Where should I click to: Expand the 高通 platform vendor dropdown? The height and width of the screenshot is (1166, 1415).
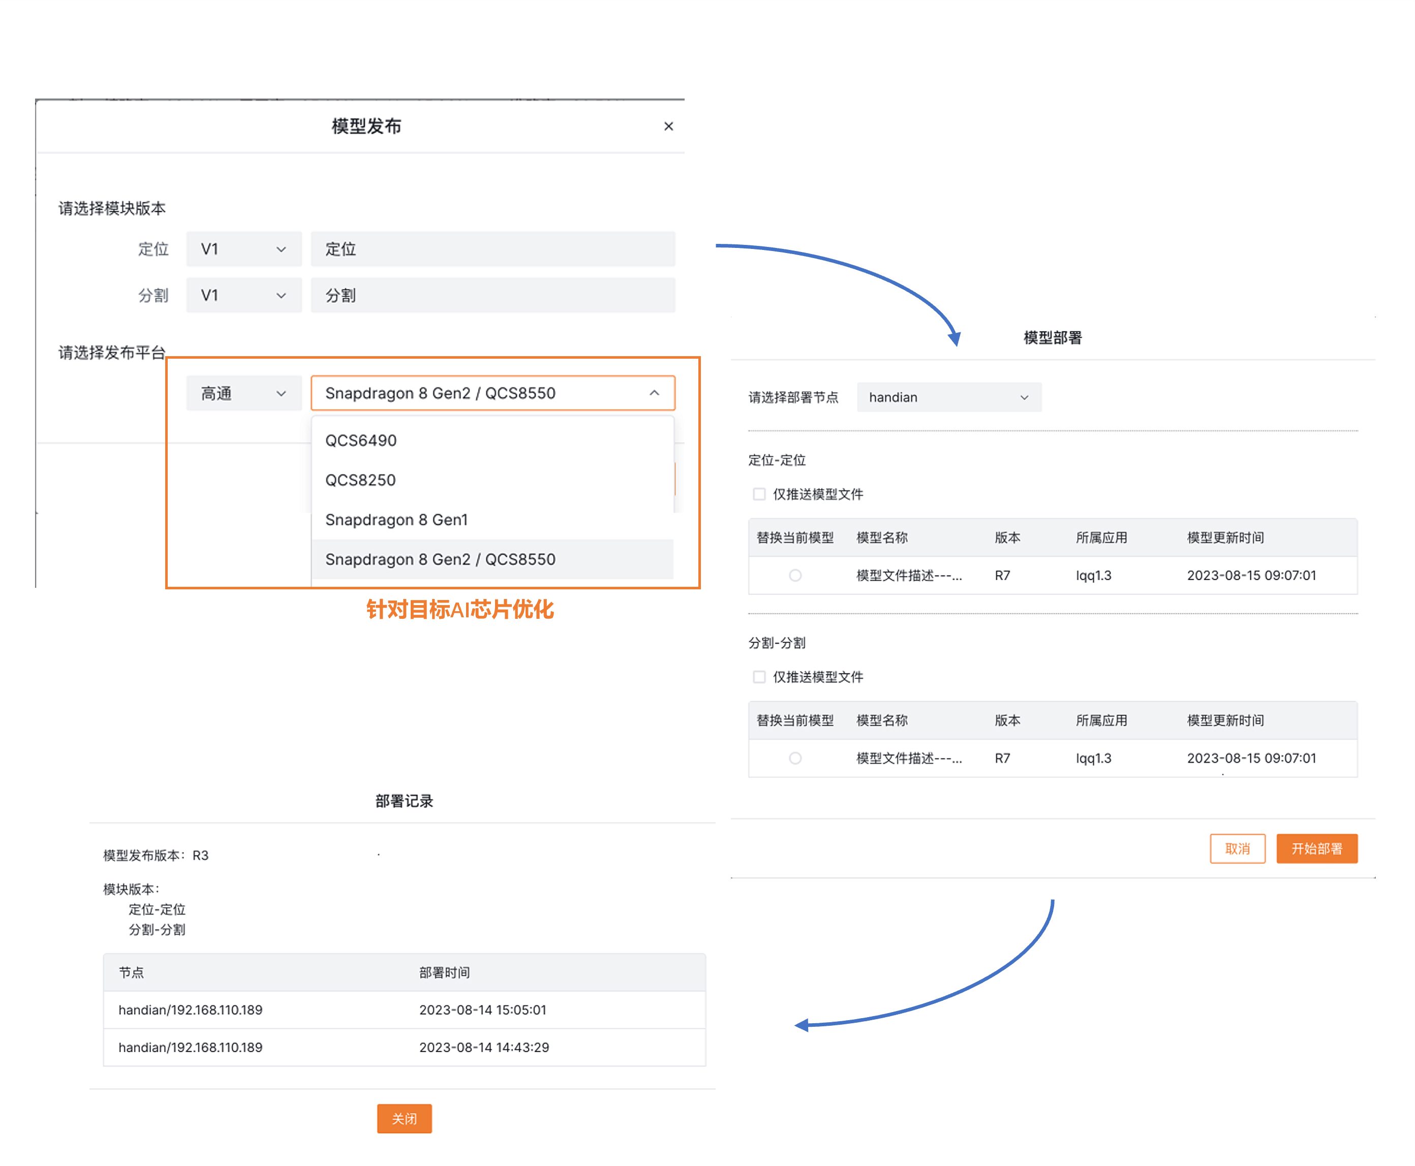[243, 394]
